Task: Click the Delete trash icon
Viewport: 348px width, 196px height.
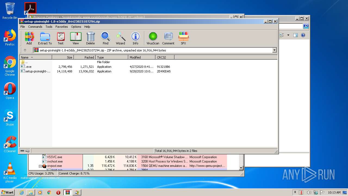Action: tap(91, 38)
